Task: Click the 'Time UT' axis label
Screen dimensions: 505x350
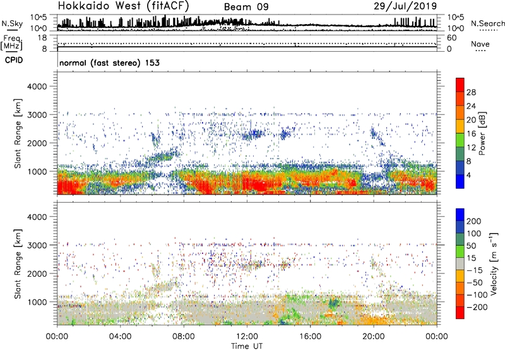Action: (x=247, y=346)
